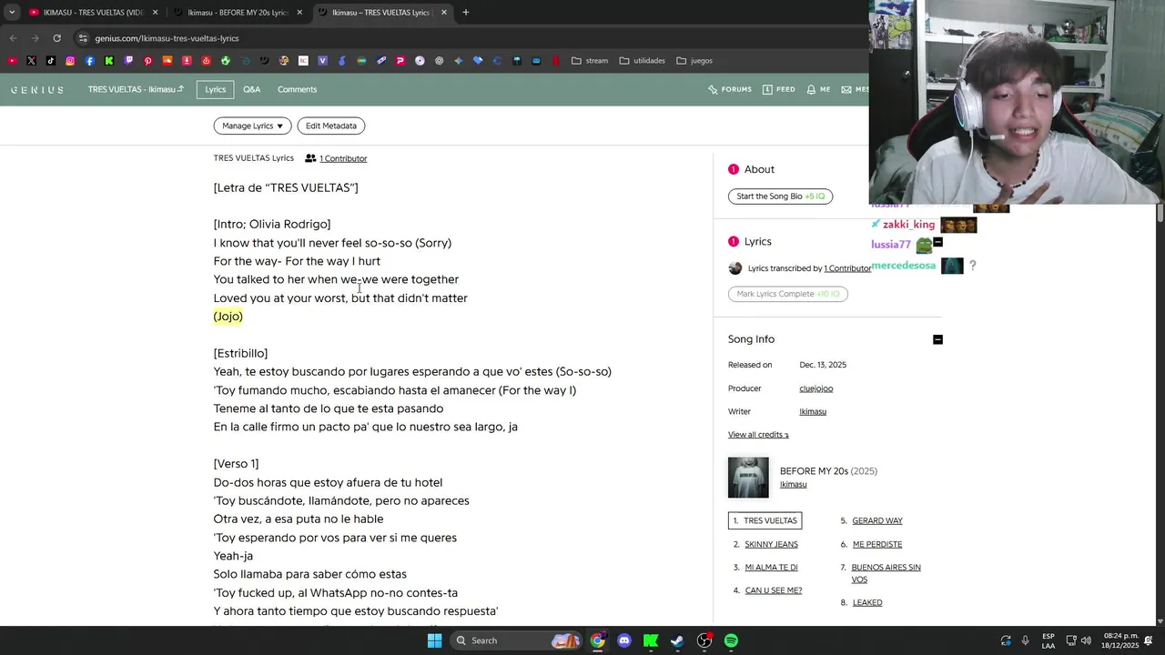Open the Windows Start menu
1165x655 pixels.
pos(435,640)
